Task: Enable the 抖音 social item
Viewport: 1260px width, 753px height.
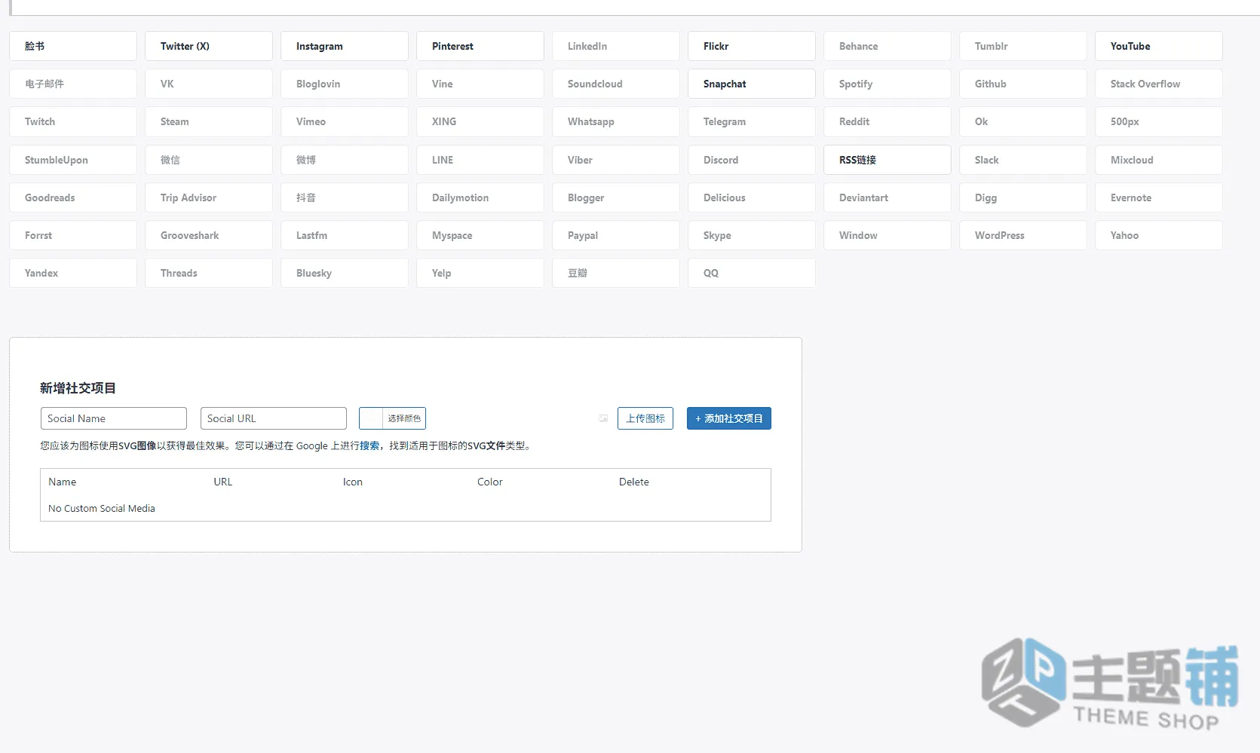Action: (345, 197)
